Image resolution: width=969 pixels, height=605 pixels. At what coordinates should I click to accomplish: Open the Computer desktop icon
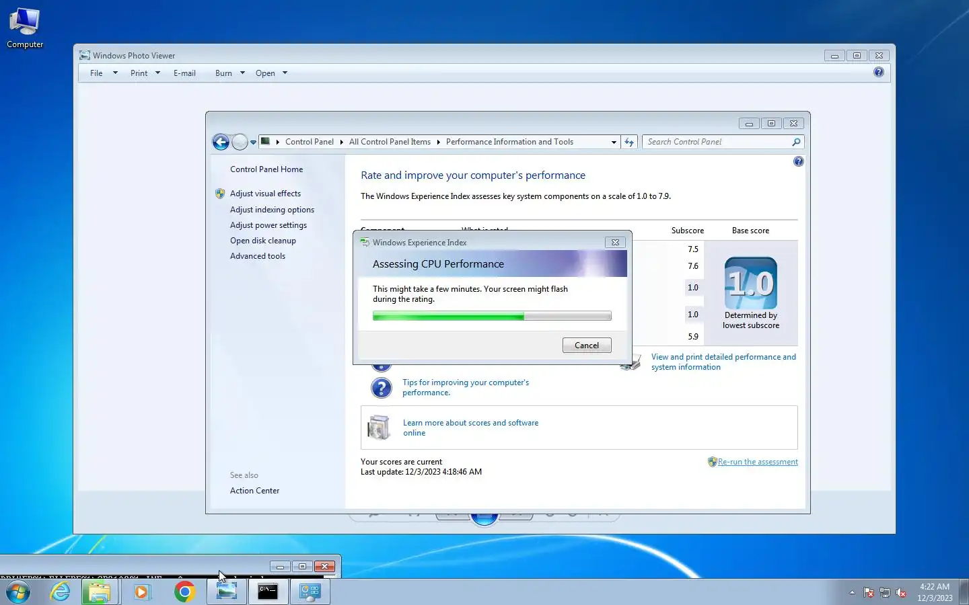[x=25, y=28]
